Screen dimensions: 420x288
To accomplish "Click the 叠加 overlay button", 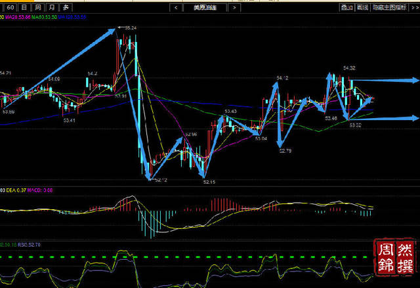I will coord(345,7).
